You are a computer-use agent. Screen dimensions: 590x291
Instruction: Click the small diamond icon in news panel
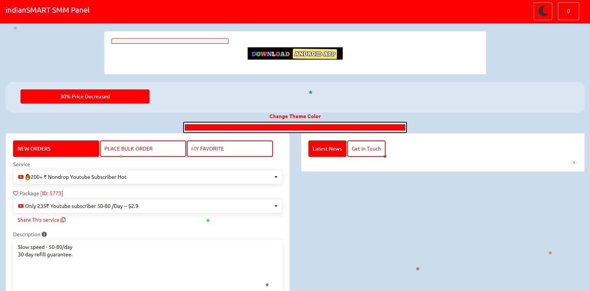[x=574, y=162]
